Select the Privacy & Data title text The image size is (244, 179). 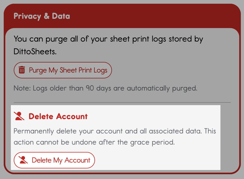click(42, 16)
